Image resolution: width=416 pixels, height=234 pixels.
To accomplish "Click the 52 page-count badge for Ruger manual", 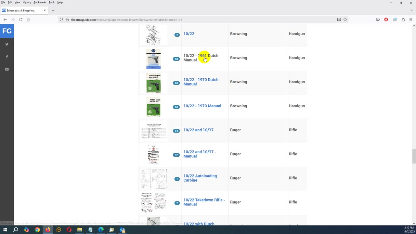I will pyautogui.click(x=176, y=155).
